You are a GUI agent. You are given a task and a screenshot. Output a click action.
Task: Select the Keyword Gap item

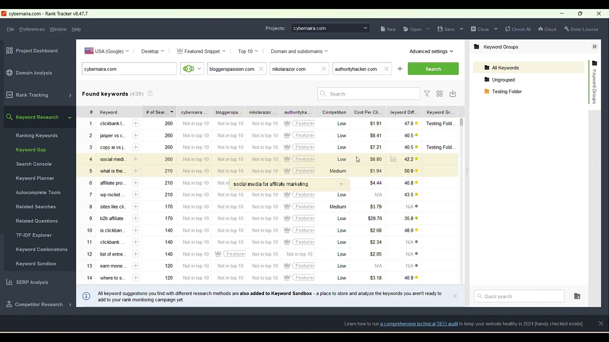click(31, 150)
